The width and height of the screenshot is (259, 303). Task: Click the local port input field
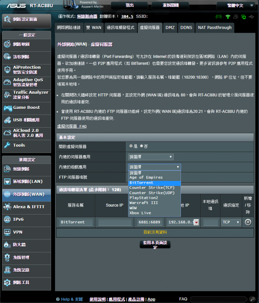tap(211, 222)
